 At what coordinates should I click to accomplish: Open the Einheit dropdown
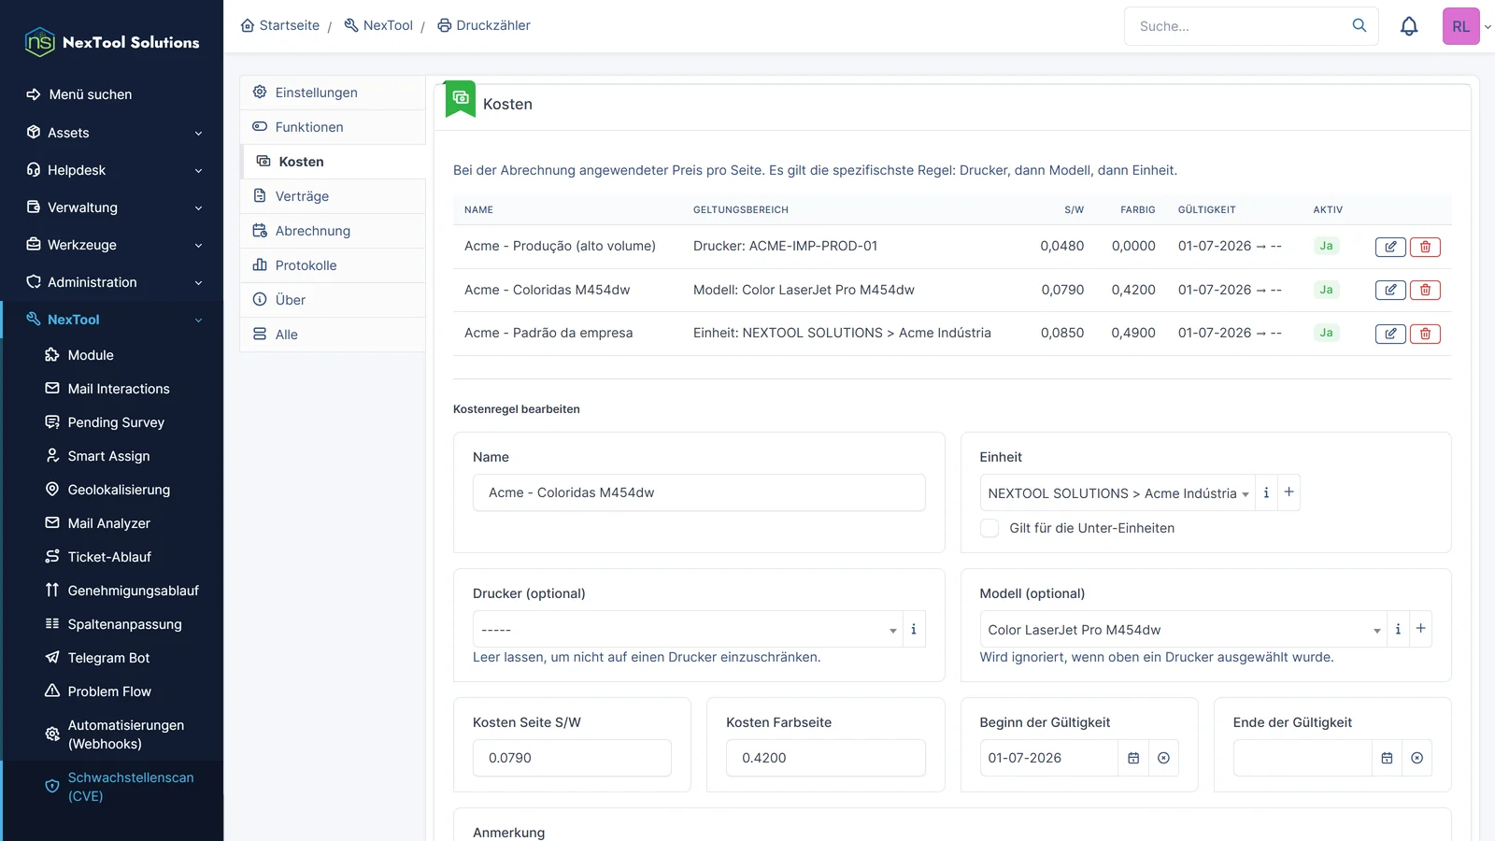[x=1118, y=492]
